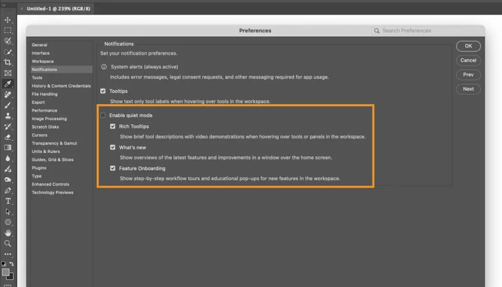Select the Move tool
The width and height of the screenshot is (502, 287).
click(8, 20)
